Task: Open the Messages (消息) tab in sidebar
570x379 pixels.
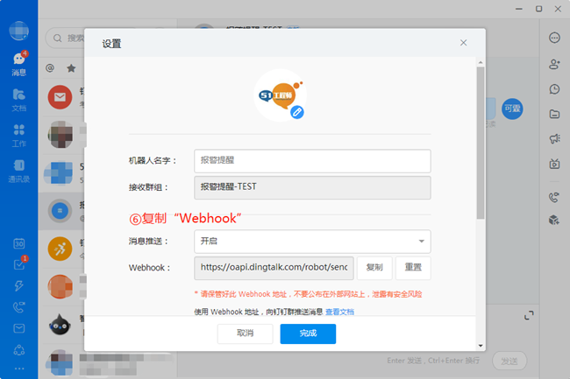Action: tap(19, 64)
